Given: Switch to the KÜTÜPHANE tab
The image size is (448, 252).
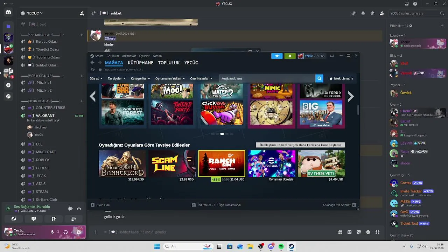Looking at the screenshot, I should (x=141, y=63).
